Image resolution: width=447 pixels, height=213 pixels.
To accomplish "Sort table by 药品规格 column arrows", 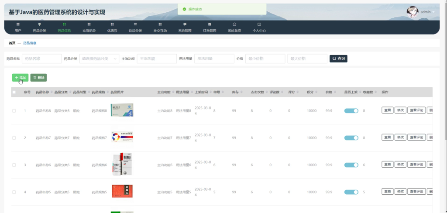I will tap(108, 92).
